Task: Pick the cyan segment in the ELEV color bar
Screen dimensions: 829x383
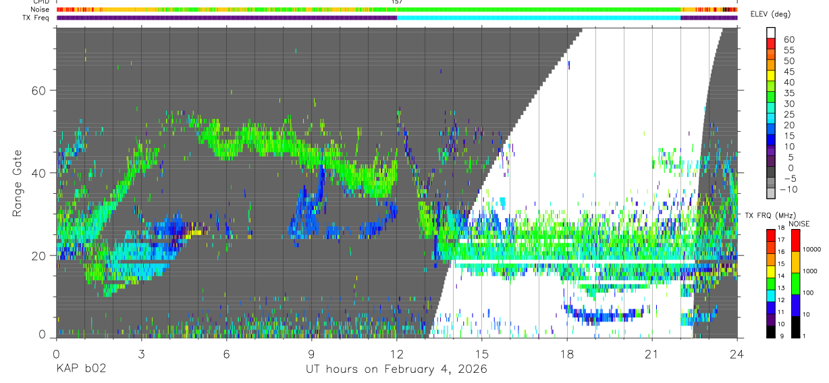Action: tap(771, 119)
